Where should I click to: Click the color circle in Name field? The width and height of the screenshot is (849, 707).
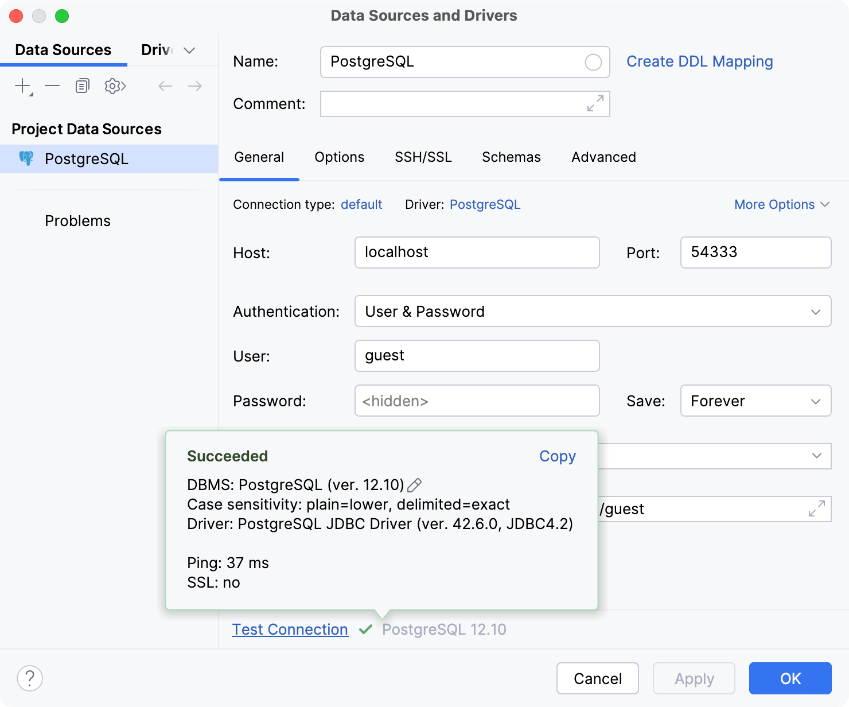593,62
